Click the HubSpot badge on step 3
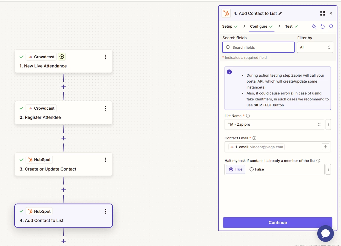 [x=40, y=160]
